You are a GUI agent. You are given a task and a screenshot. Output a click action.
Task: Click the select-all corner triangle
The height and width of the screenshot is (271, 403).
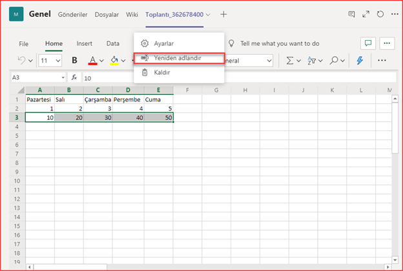pos(21,90)
